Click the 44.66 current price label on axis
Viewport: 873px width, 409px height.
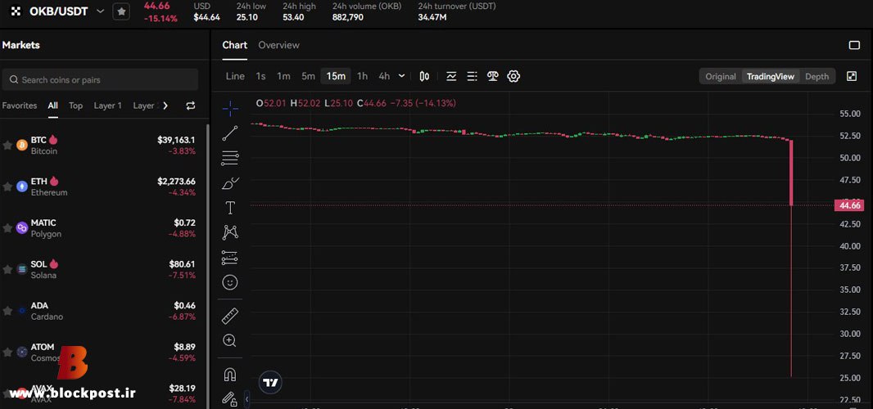[x=849, y=205]
